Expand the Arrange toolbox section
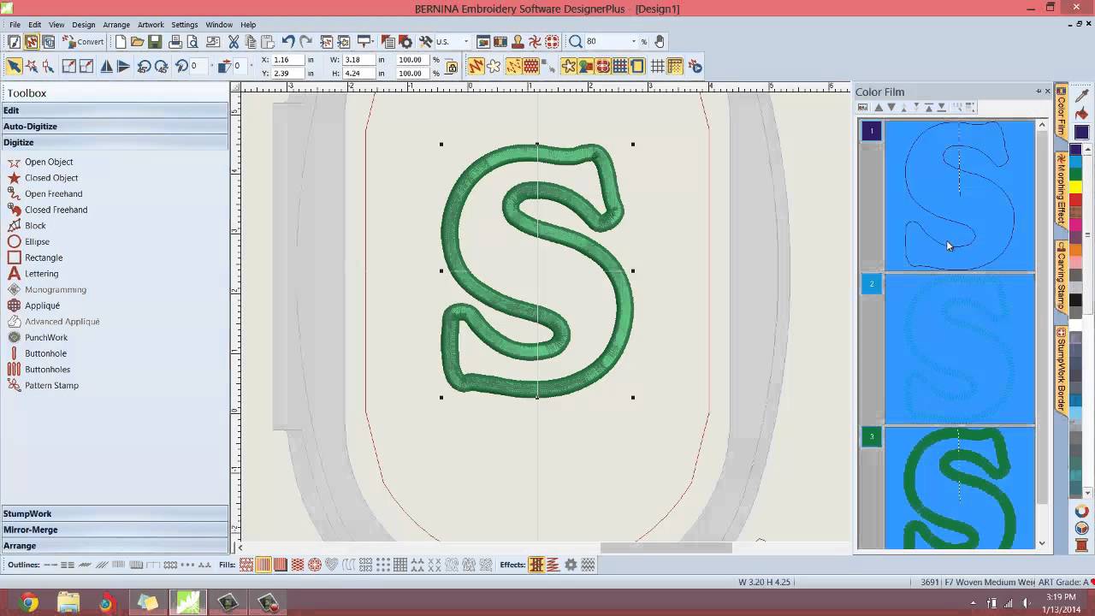The height and width of the screenshot is (616, 1095). [115, 546]
